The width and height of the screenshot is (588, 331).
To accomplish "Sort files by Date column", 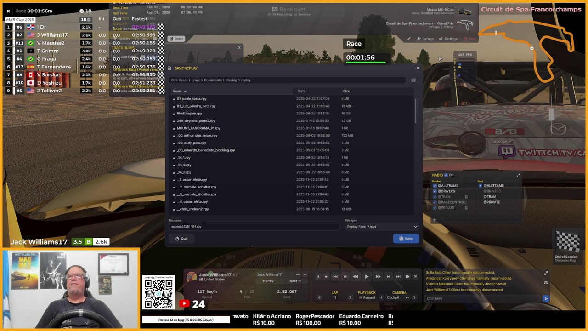I will (x=301, y=91).
